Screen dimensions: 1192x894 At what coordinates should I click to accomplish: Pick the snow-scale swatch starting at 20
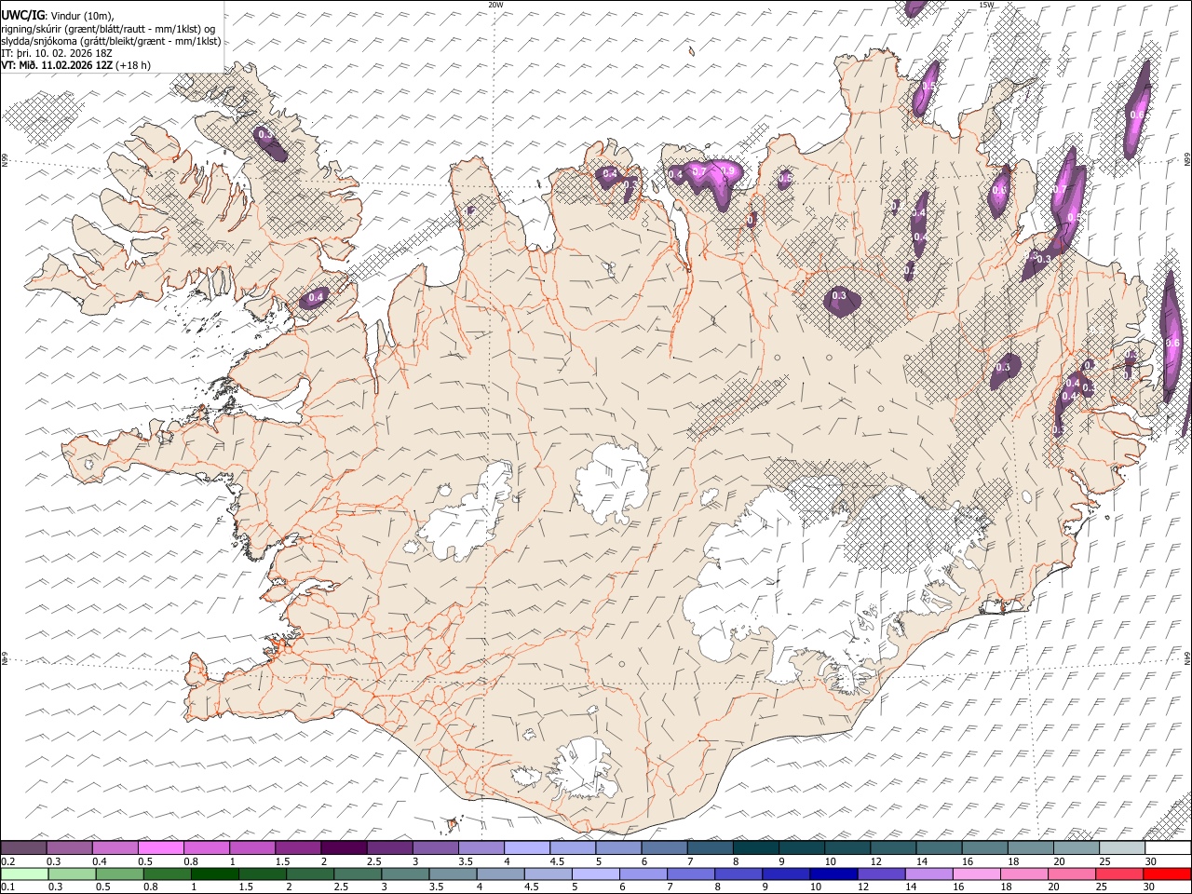tap(1076, 848)
